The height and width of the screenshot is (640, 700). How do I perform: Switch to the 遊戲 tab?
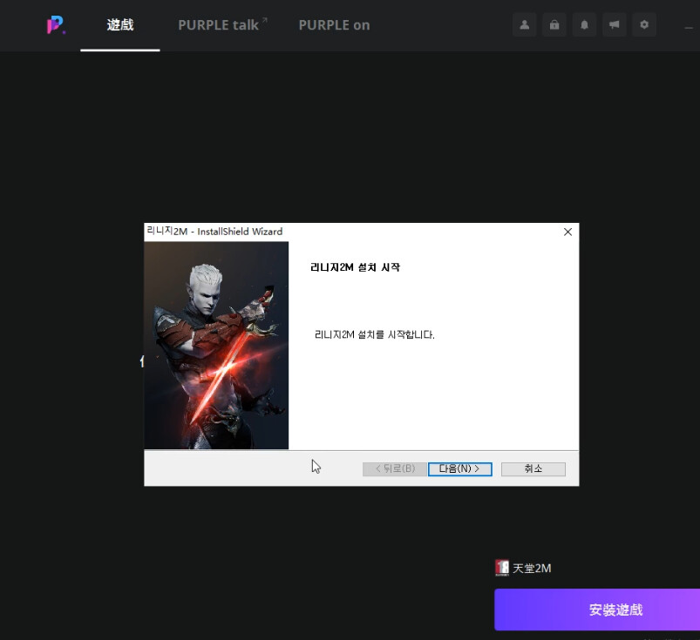[x=120, y=25]
